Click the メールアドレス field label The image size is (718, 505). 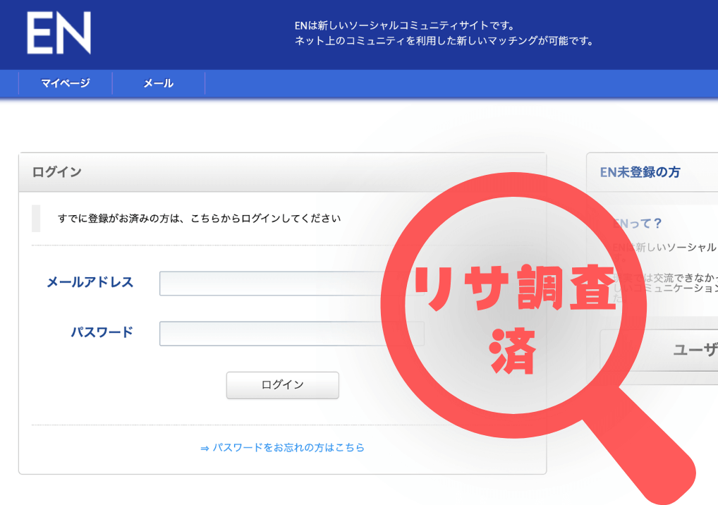[90, 283]
